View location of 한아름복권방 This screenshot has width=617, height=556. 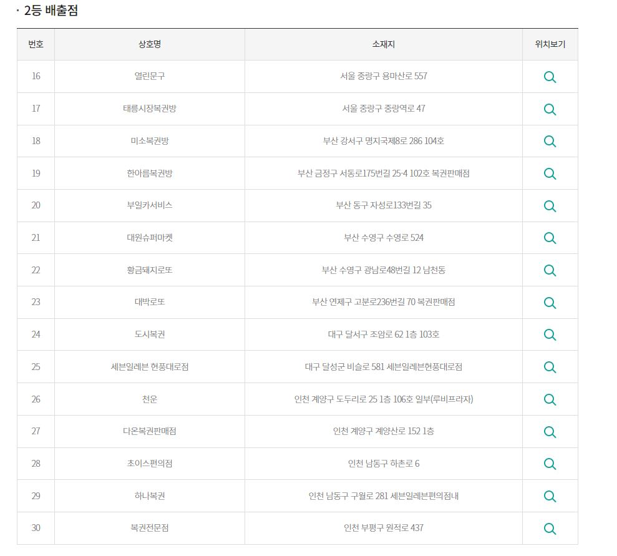[550, 173]
